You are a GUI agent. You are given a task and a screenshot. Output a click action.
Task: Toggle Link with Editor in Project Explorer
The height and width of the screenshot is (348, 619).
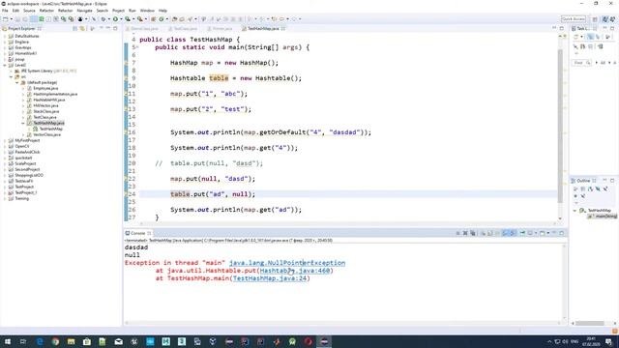tap(82, 28)
